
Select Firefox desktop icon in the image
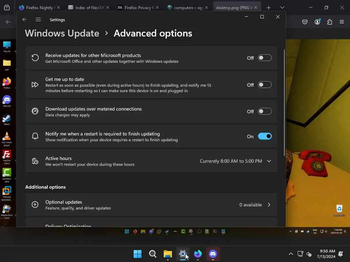pyautogui.click(x=7, y=83)
